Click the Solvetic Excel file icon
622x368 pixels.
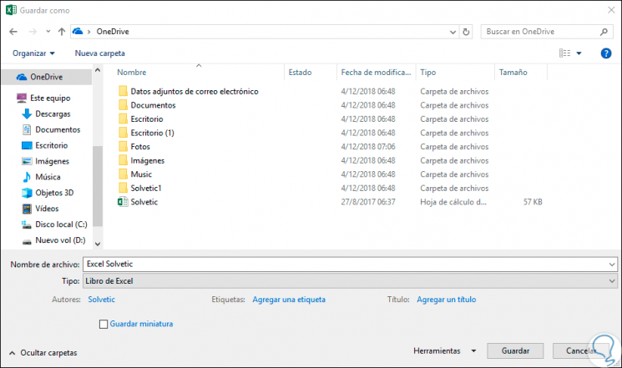(123, 202)
